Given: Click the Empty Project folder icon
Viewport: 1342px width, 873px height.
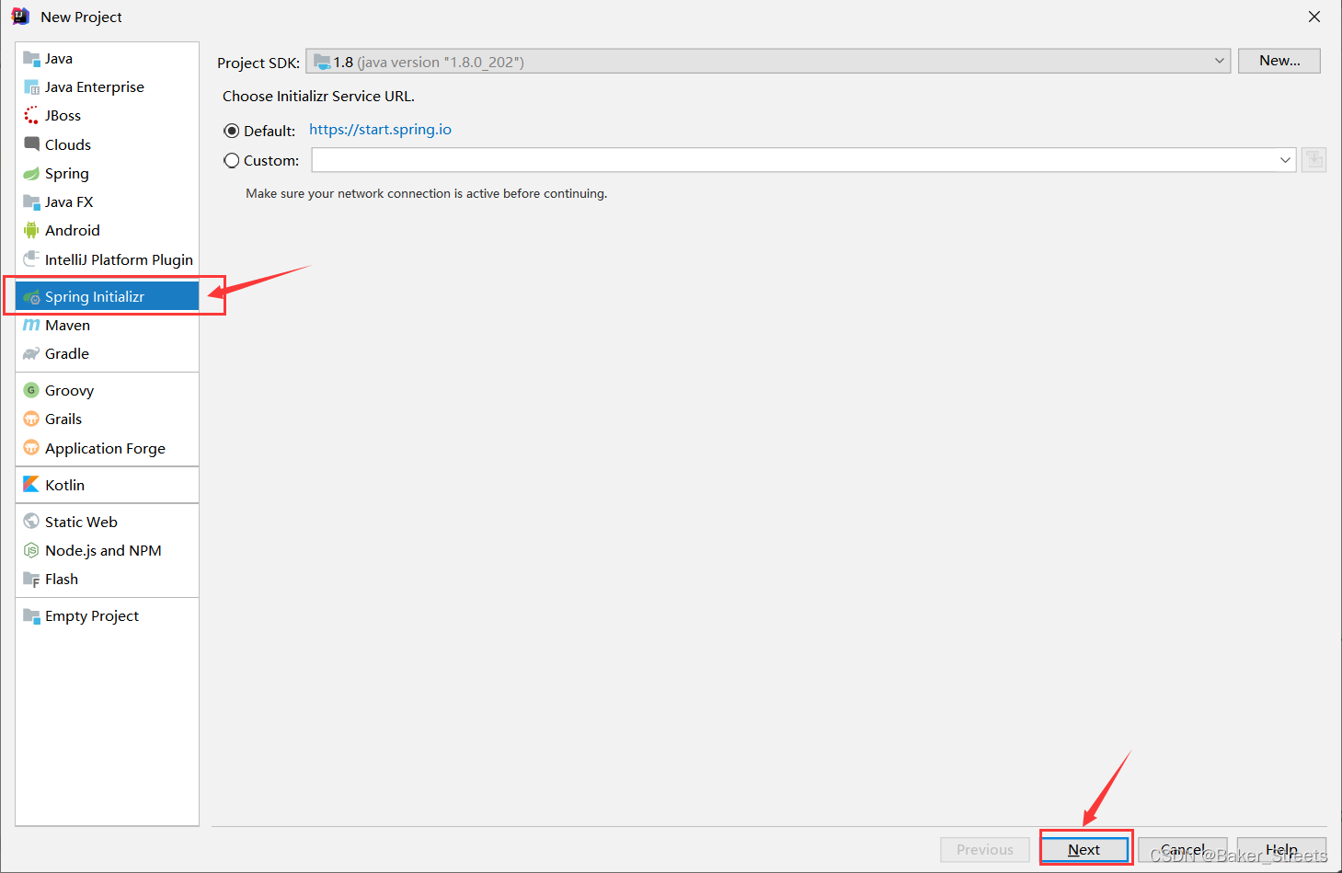Looking at the screenshot, I should click(x=31, y=616).
